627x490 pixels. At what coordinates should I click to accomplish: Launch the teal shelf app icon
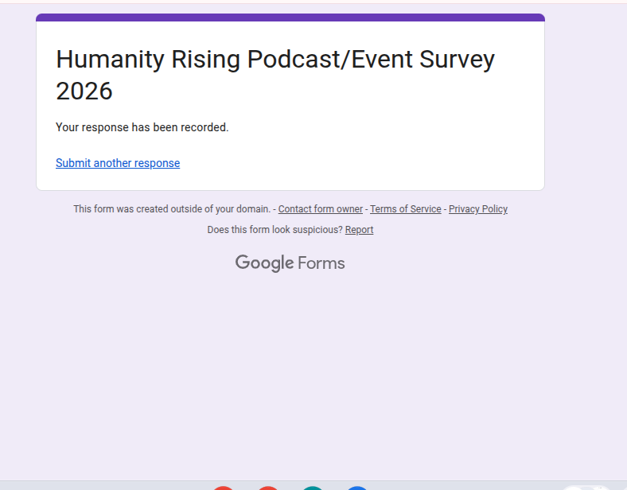[313, 487]
